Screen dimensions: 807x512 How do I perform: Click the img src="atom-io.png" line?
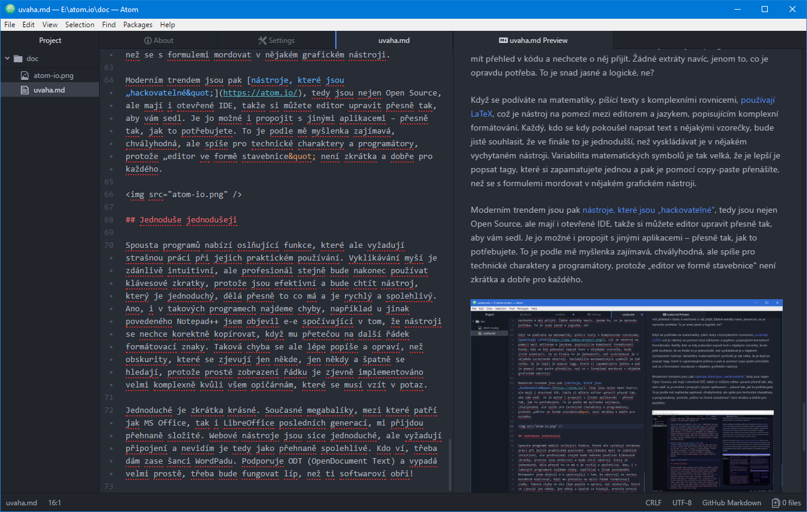click(184, 195)
